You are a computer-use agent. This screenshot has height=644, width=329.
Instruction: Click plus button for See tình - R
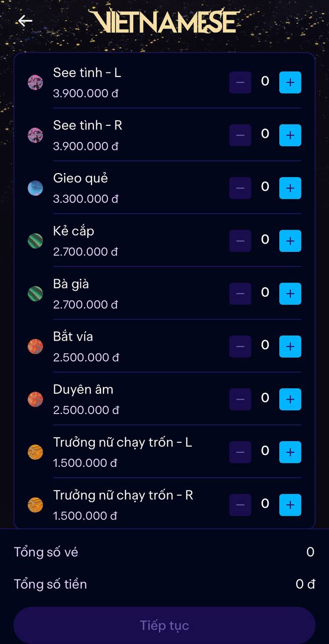(x=290, y=135)
